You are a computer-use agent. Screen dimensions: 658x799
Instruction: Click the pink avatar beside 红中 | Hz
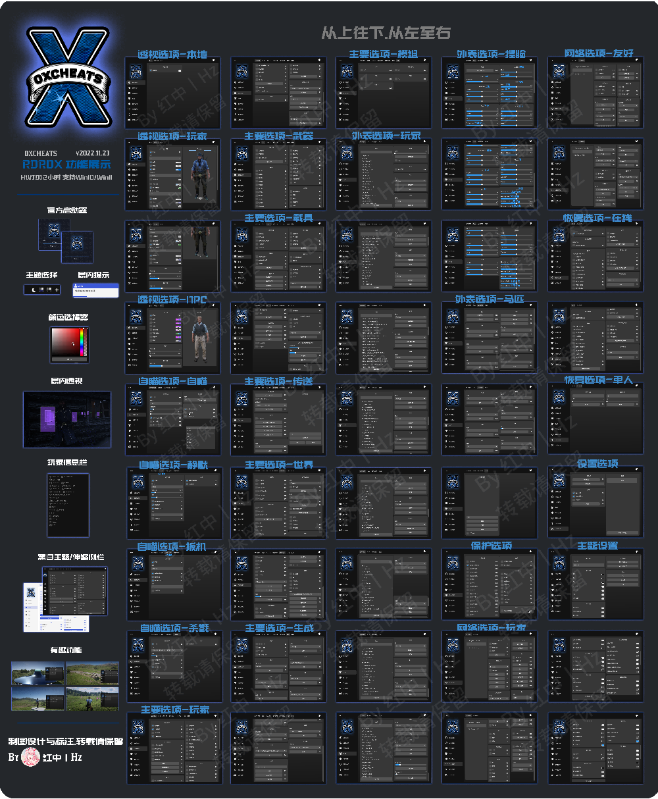pos(30,758)
